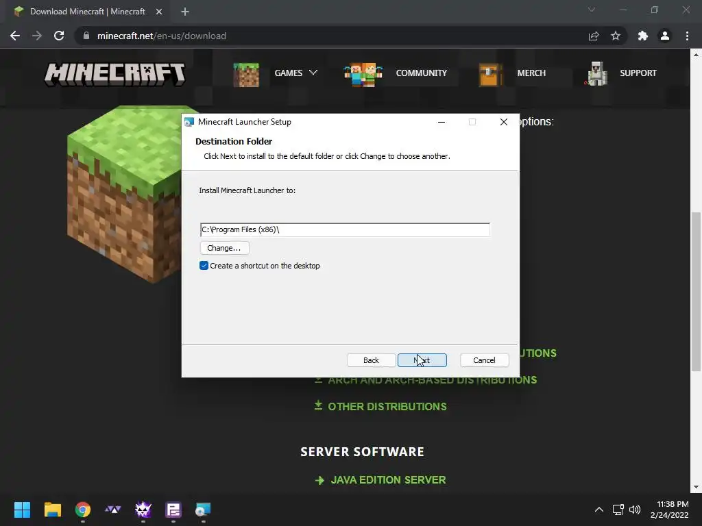Click the scrollbar down arrow

point(696,487)
